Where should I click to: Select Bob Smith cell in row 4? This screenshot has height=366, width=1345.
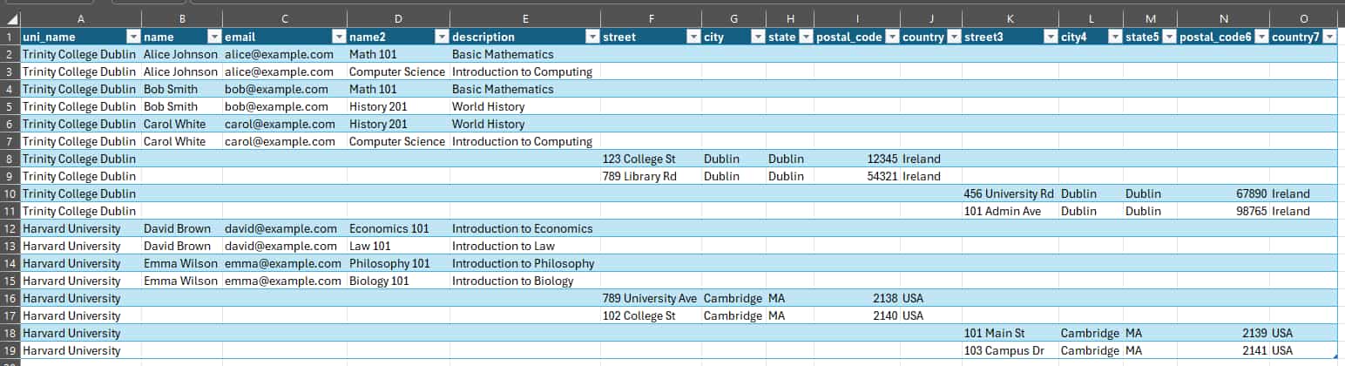click(182, 89)
